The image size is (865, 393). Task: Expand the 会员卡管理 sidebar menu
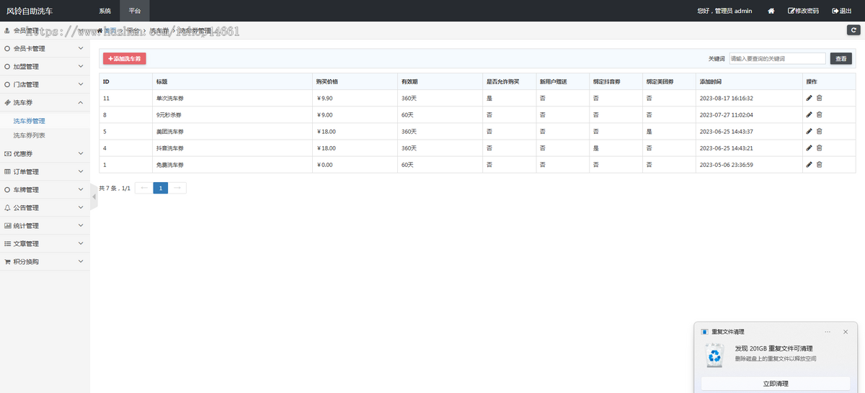(x=43, y=49)
